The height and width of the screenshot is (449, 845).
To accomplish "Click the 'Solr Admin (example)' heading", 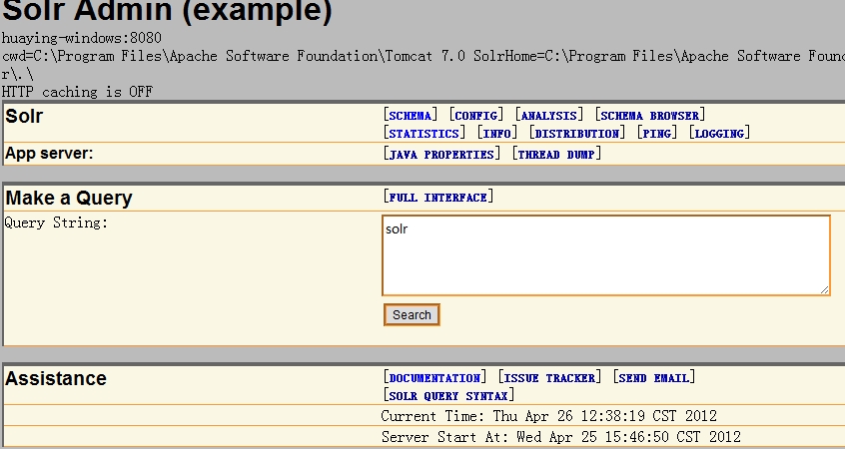I will click(x=167, y=11).
